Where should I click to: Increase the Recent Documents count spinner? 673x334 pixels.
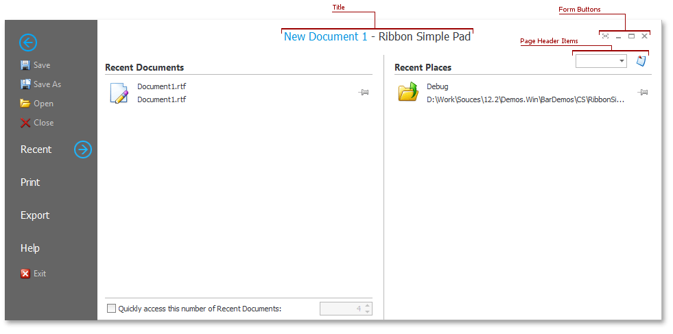[367, 306]
